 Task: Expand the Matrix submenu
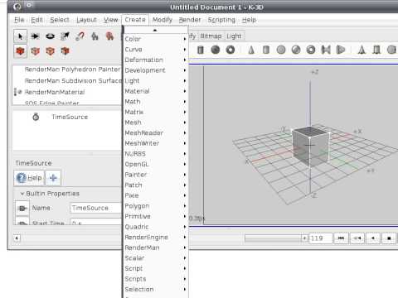(155, 112)
